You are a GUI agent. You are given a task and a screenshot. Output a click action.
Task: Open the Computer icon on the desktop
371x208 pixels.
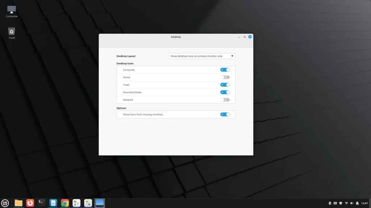11,10
